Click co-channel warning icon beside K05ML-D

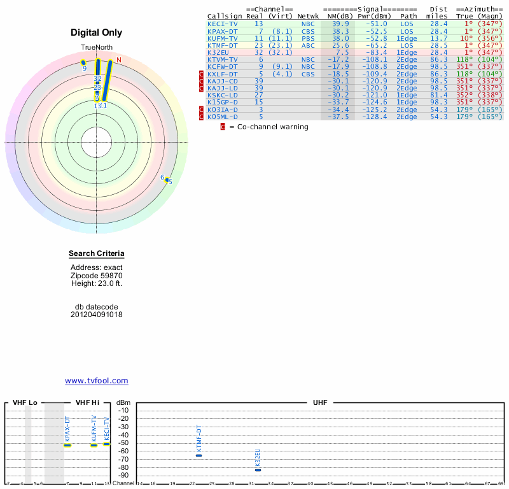pyautogui.click(x=202, y=117)
